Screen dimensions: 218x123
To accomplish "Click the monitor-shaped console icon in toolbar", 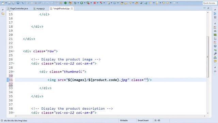I will point(18,3).
